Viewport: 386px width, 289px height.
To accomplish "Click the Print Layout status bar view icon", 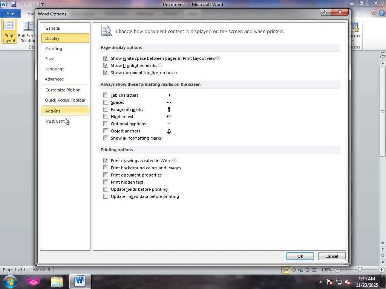I will (286, 270).
